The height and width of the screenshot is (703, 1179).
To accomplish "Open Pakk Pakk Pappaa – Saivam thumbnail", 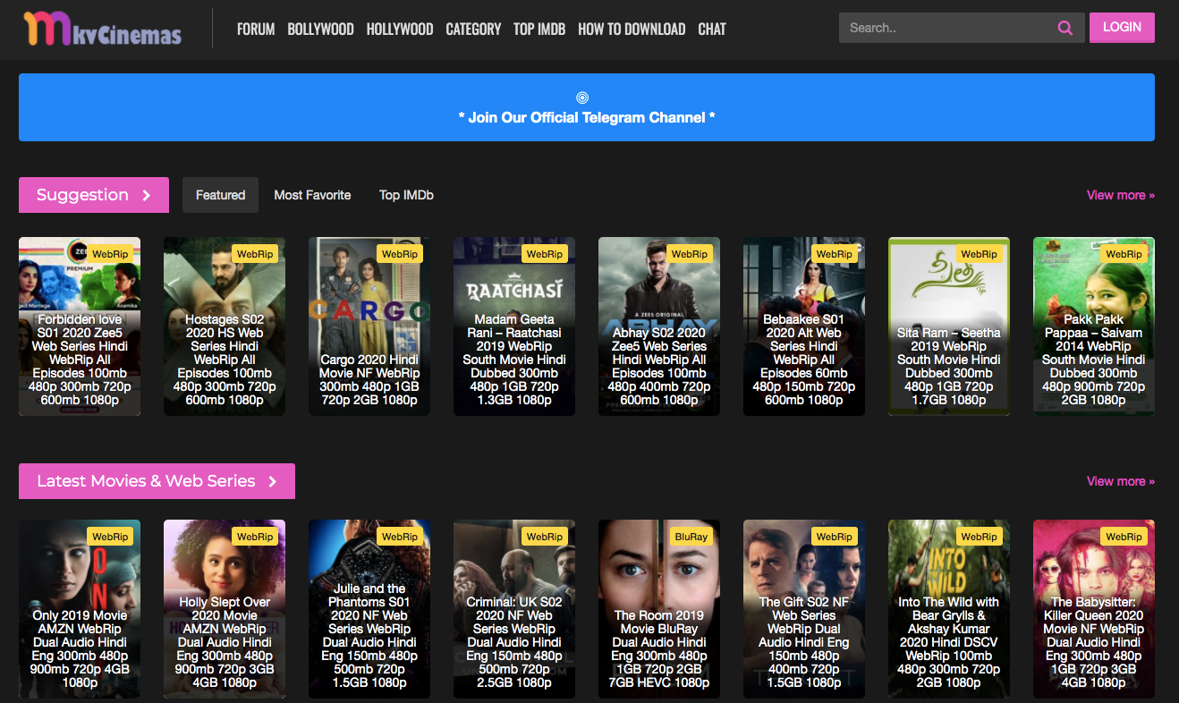I will [x=1094, y=326].
